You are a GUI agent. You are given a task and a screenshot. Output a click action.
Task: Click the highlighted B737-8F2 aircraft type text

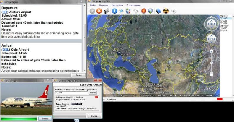77,104
